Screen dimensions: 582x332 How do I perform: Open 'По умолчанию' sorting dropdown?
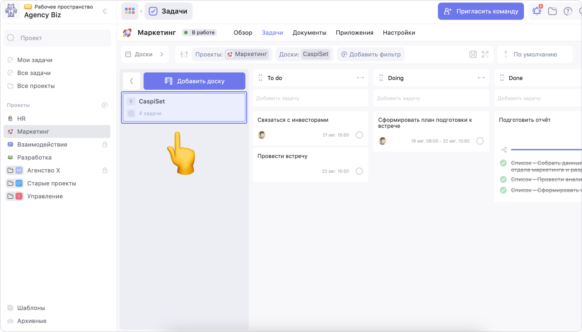click(535, 54)
